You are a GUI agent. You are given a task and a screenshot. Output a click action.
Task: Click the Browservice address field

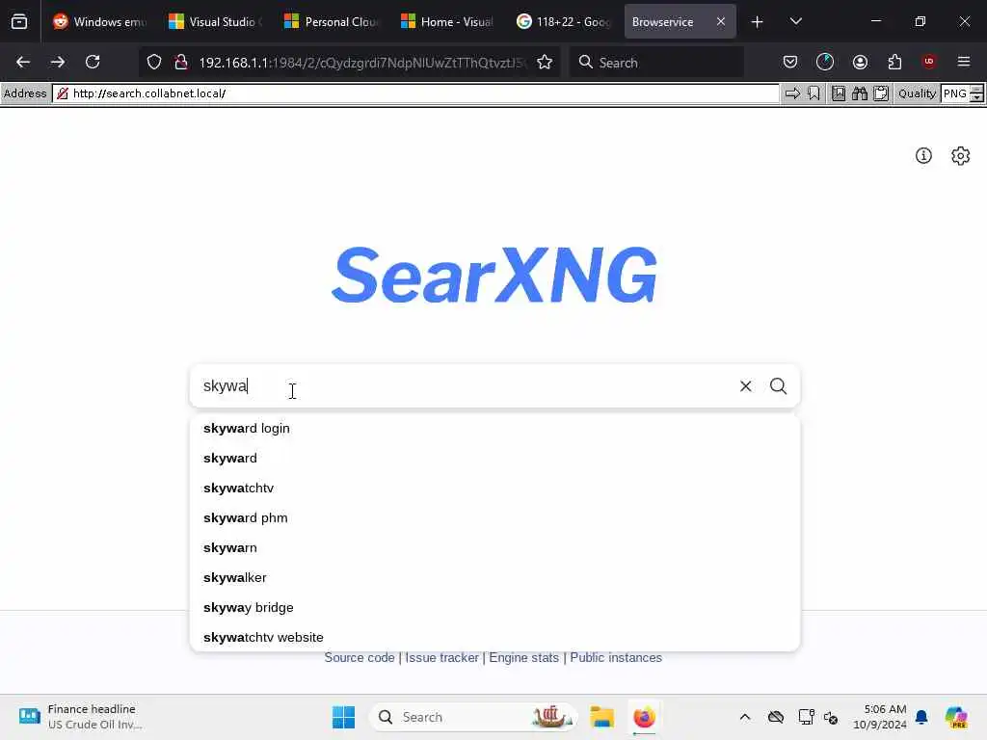click(x=415, y=93)
